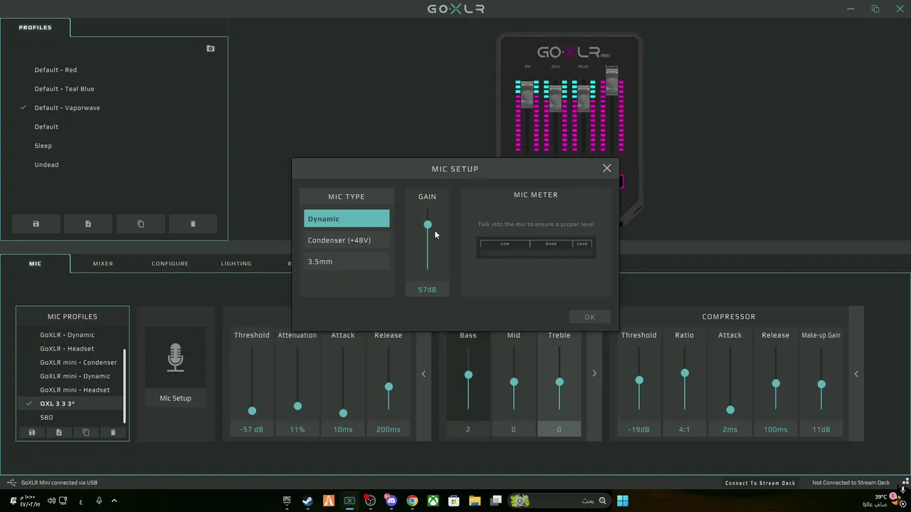Click the Bass equalizer slider handle

click(x=468, y=375)
